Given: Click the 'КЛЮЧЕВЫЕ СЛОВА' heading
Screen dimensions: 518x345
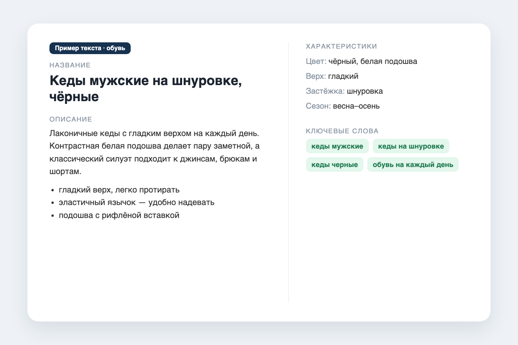Looking at the screenshot, I should [342, 131].
